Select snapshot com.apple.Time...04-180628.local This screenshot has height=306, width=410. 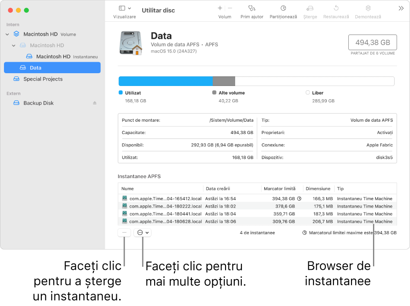click(257, 221)
